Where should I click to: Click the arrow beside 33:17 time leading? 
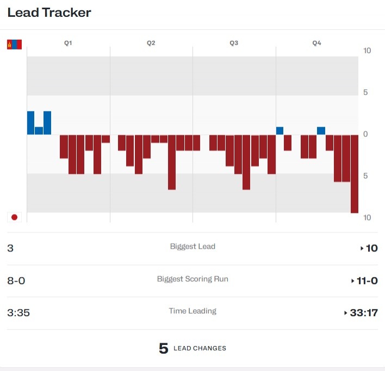click(346, 313)
